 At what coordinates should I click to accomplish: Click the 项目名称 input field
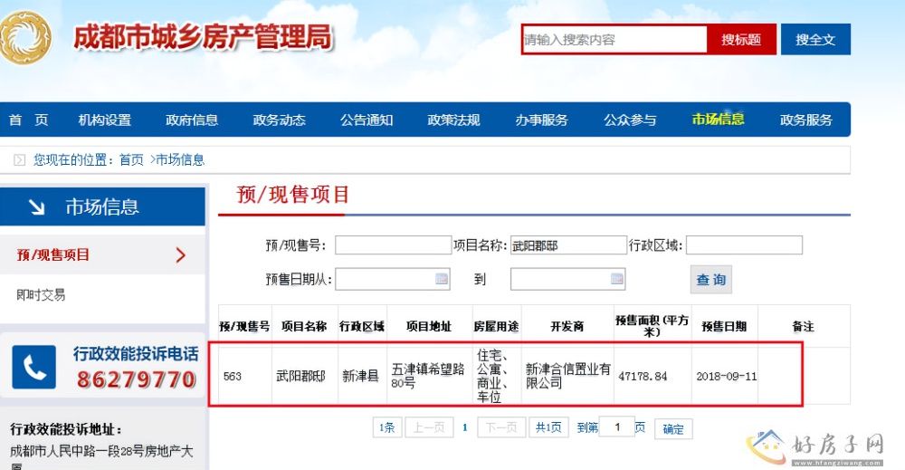(x=568, y=245)
